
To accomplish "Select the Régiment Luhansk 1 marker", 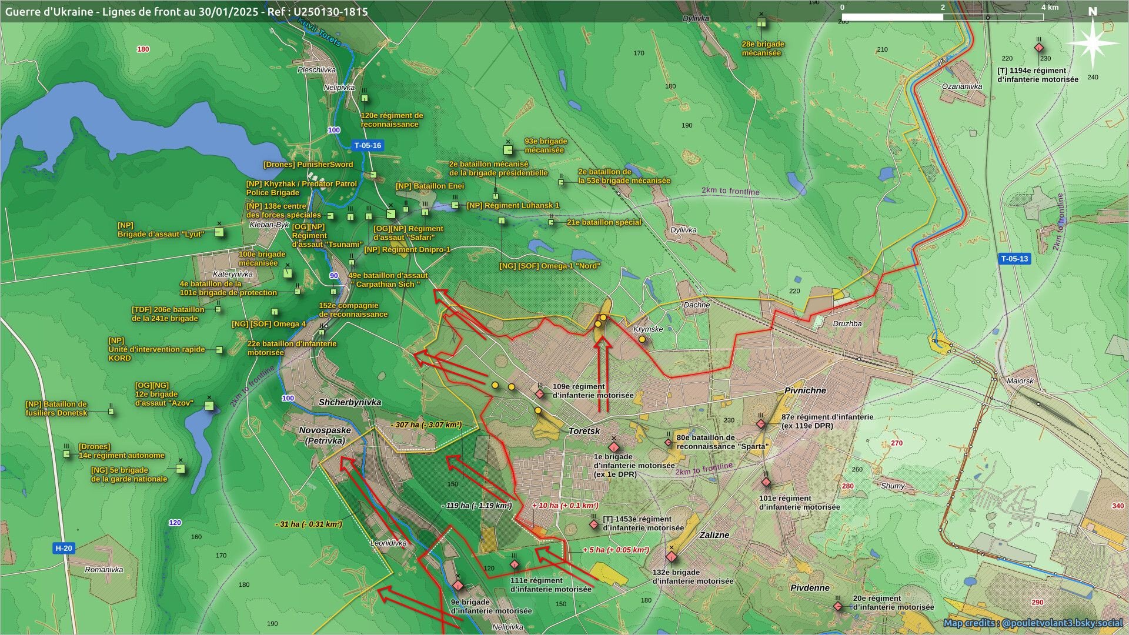I will click(x=455, y=206).
